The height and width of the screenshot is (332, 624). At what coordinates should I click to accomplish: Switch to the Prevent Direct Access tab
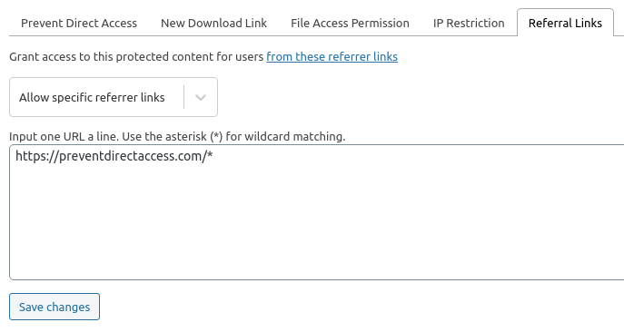pyautogui.click(x=79, y=23)
